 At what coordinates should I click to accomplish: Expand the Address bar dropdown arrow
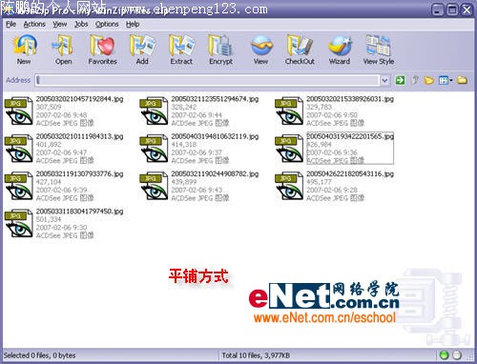pos(384,80)
